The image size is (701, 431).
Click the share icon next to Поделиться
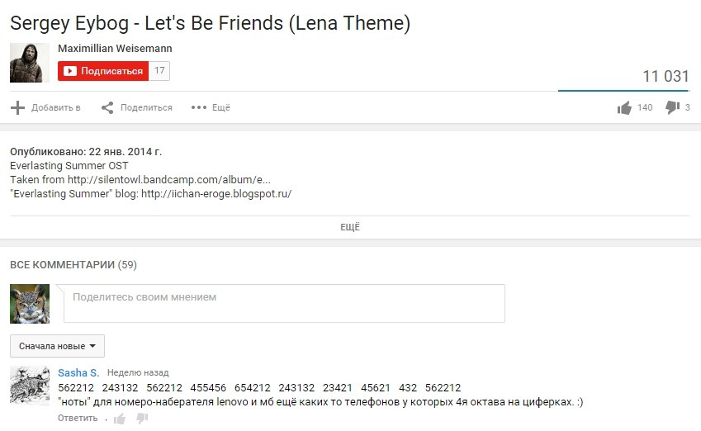pyautogui.click(x=107, y=107)
